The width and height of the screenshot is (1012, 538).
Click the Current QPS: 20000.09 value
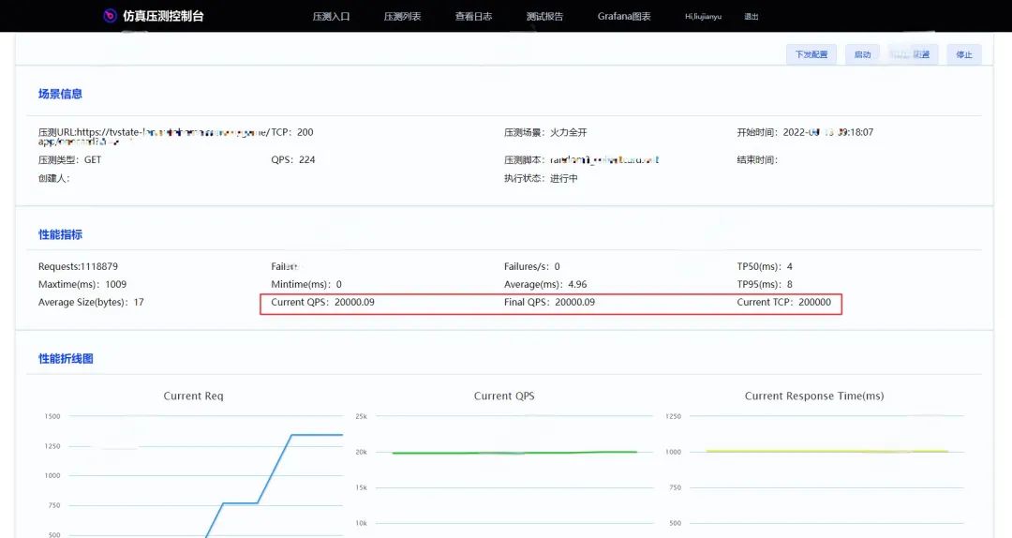[322, 302]
